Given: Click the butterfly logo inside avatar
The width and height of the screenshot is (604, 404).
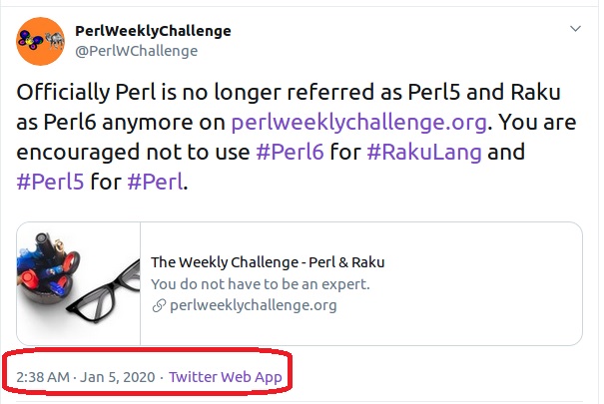Looking at the screenshot, I should (x=30, y=40).
